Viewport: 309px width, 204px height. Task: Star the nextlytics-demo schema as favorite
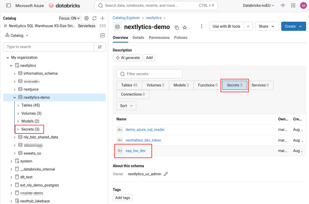pyautogui.click(x=185, y=27)
